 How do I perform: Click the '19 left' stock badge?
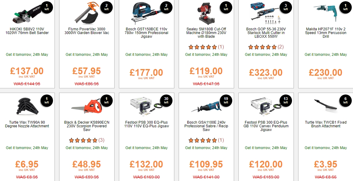(x=226, y=100)
